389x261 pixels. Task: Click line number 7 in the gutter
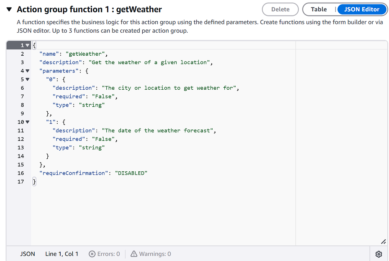(x=22, y=96)
